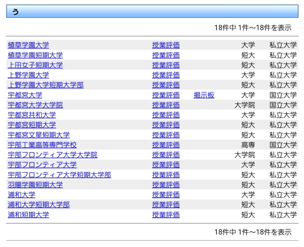Open the 掲示板 link for 宇都宮大学
This screenshot has width=304, height=247.
[204, 95]
